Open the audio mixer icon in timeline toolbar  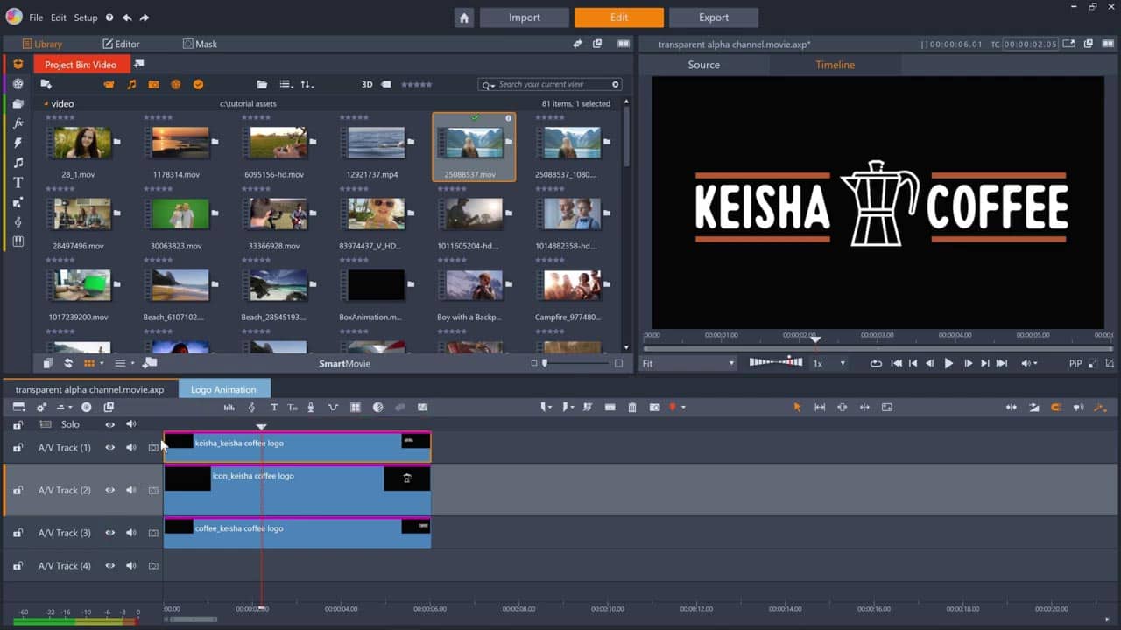point(229,408)
